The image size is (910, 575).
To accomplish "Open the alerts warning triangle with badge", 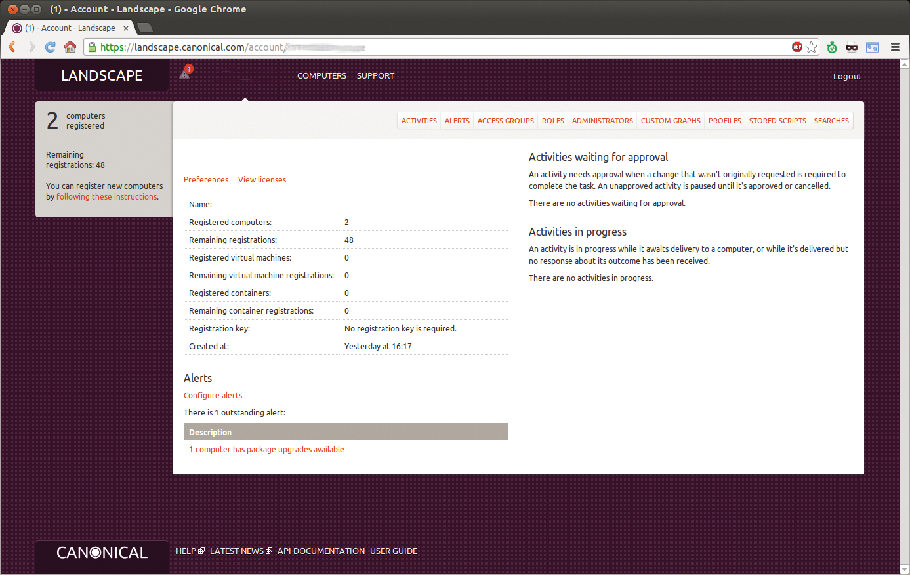I will [x=184, y=74].
